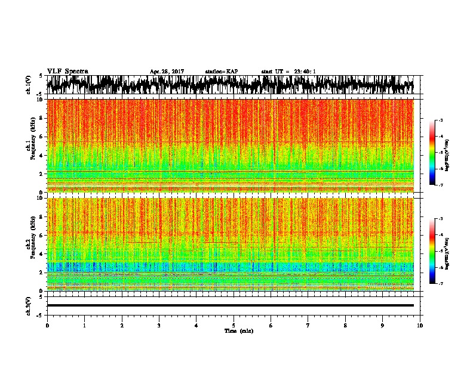Click the ch.2 colorbar '-7' label

[440, 283]
